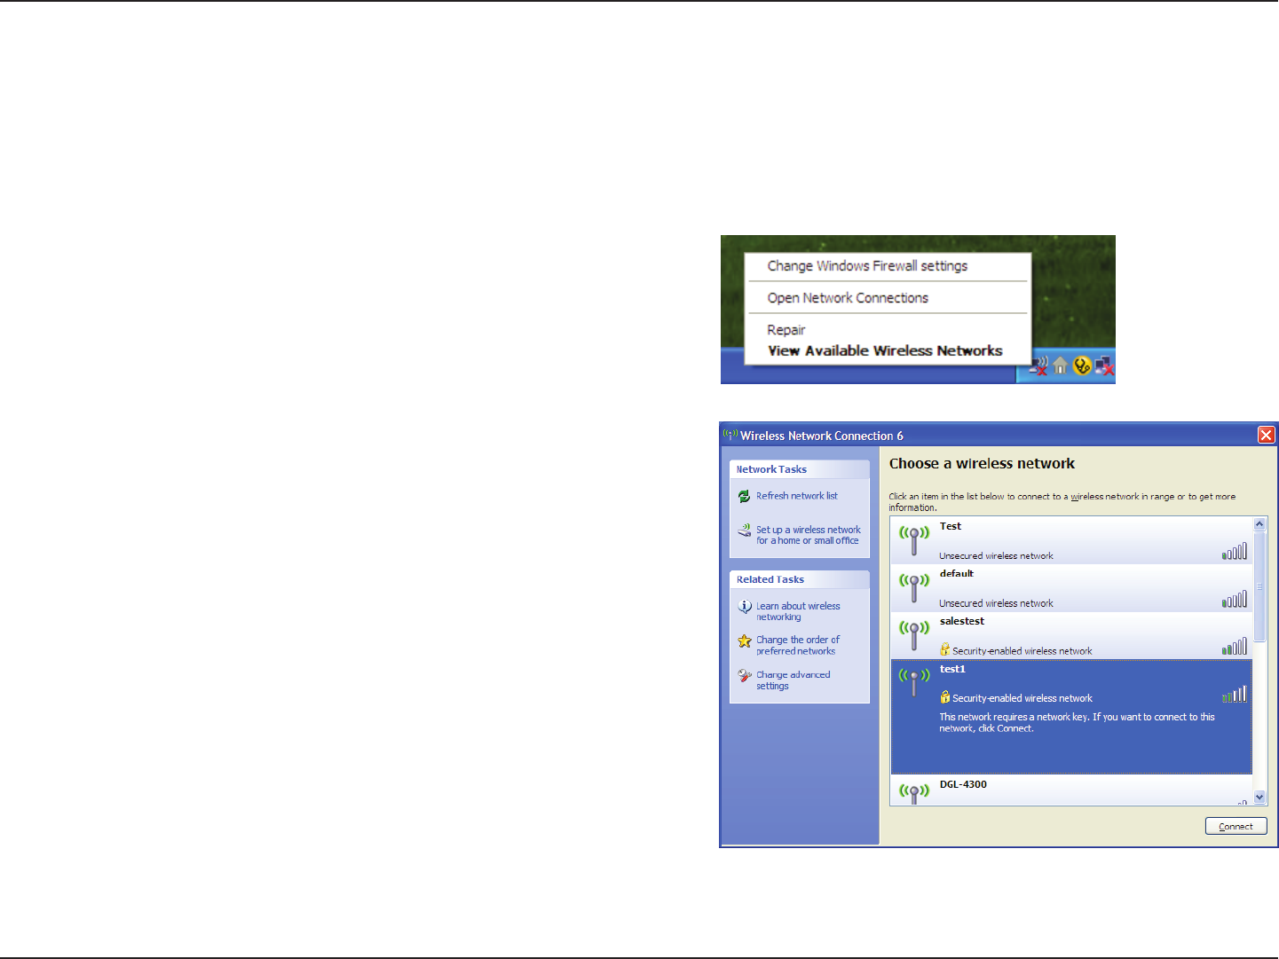The width and height of the screenshot is (1279, 959).
Task: Click the antenna icon of the DGL-4300 network
Action: pos(914,793)
